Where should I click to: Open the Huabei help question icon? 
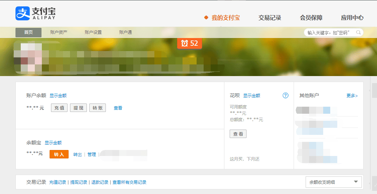tap(286, 95)
